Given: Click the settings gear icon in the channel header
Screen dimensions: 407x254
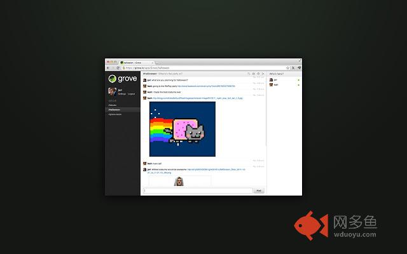Looking at the screenshot, I should [258, 74].
